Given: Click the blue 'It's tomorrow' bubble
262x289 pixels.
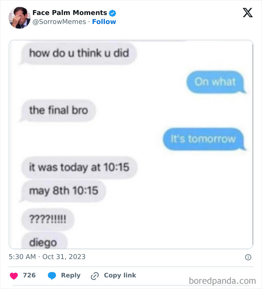Looking at the screenshot, I should tap(203, 139).
